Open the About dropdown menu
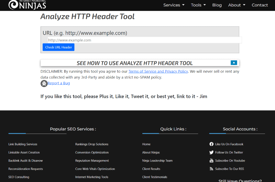Screen dimensions: 275x182 (236, 5)
